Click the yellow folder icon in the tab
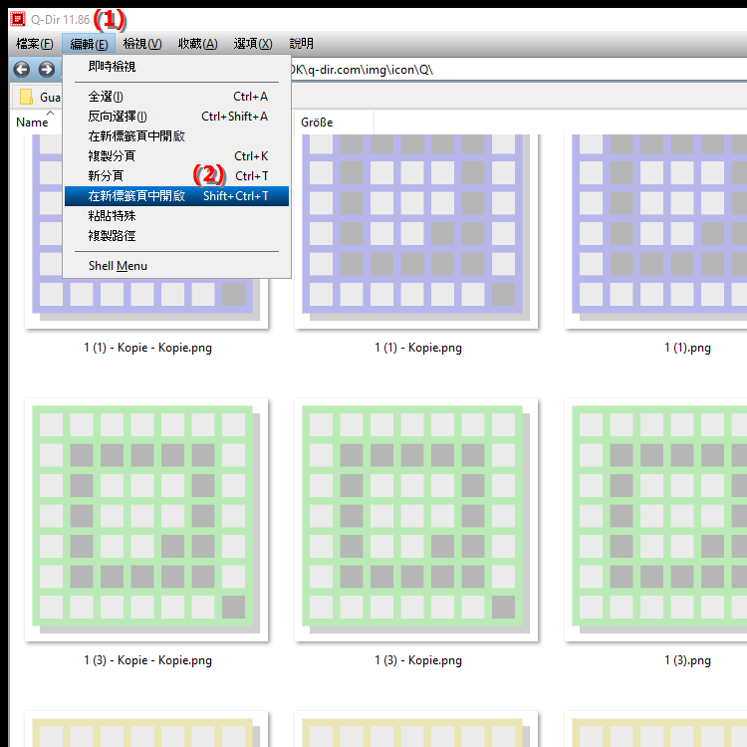The width and height of the screenshot is (747, 747). point(26,98)
